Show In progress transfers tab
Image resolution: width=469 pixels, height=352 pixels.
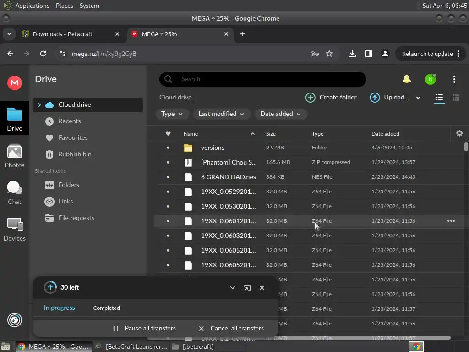coord(59,308)
